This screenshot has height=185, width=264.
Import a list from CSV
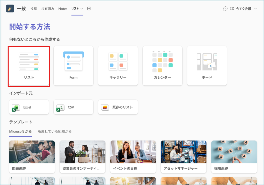pyautogui.click(x=73, y=107)
